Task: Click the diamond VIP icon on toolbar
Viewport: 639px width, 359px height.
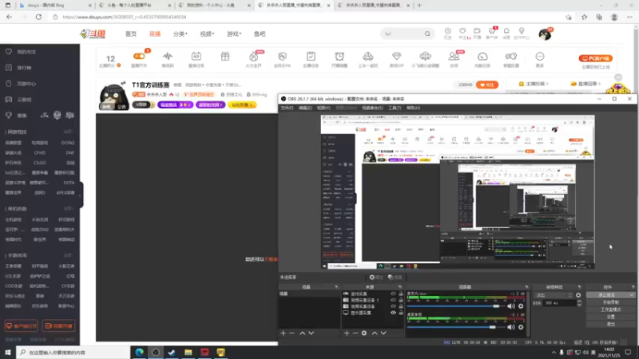Action: coord(396,57)
